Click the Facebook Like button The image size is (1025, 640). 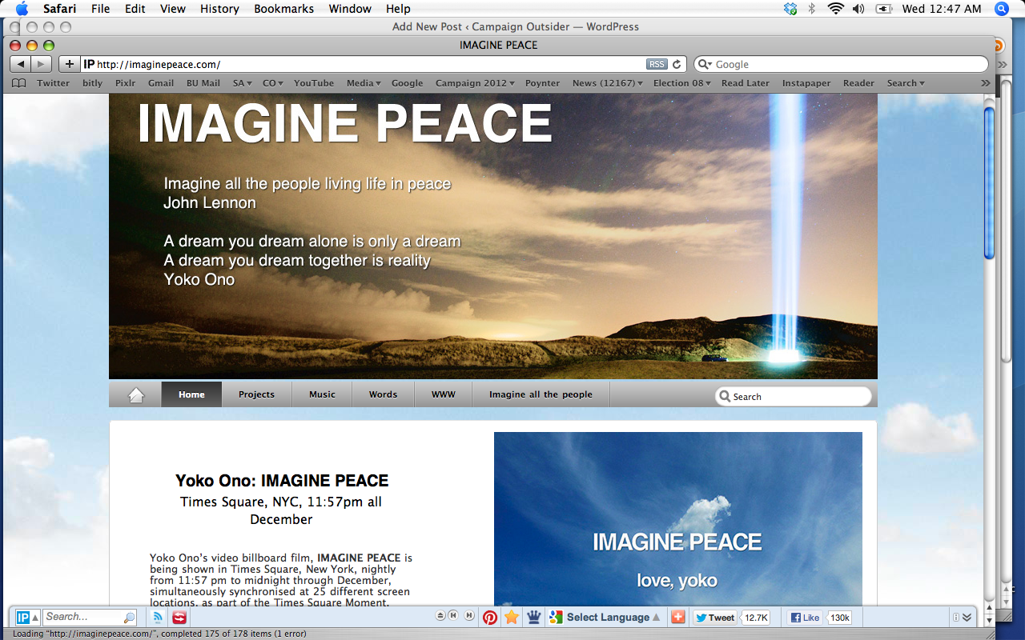(806, 617)
